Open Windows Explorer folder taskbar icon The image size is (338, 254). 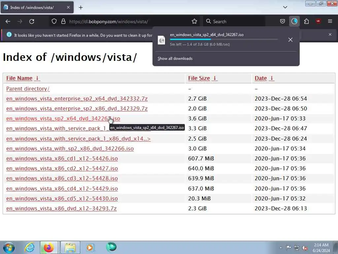pos(70,247)
